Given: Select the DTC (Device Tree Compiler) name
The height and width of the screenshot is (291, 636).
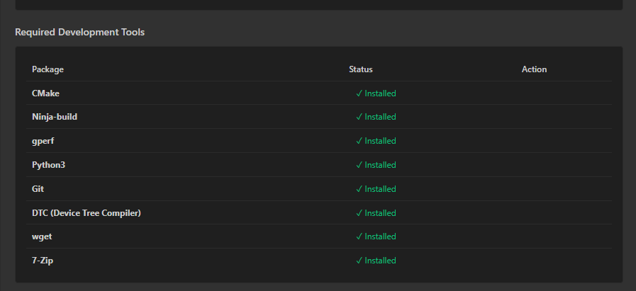Looking at the screenshot, I should coord(87,213).
